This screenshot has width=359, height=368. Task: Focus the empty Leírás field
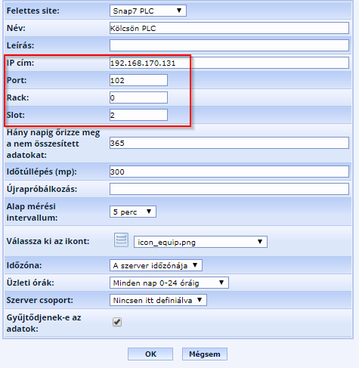[229, 45]
